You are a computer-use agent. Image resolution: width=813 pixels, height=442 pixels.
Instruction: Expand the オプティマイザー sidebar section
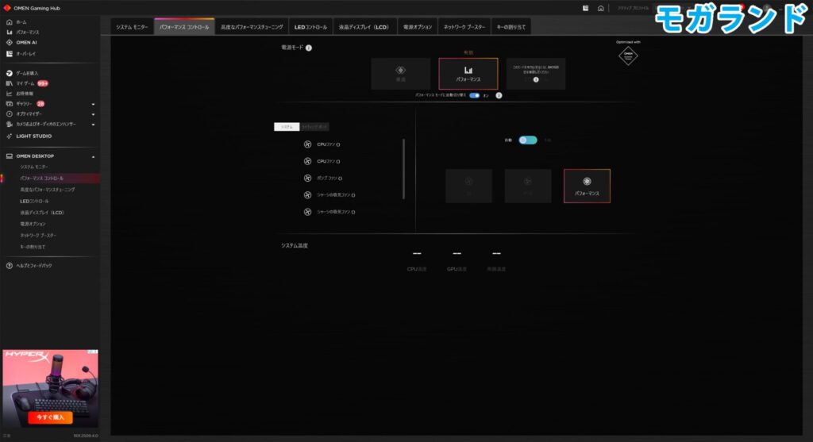click(93, 113)
